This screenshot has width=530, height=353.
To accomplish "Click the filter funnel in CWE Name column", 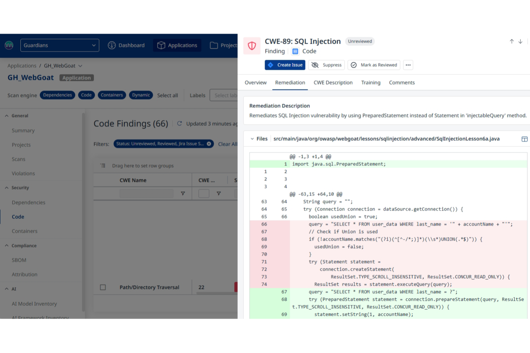I will [x=183, y=193].
